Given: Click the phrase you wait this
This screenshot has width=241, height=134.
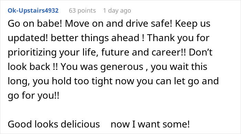Looking at the screenshot, I should point(179,66).
